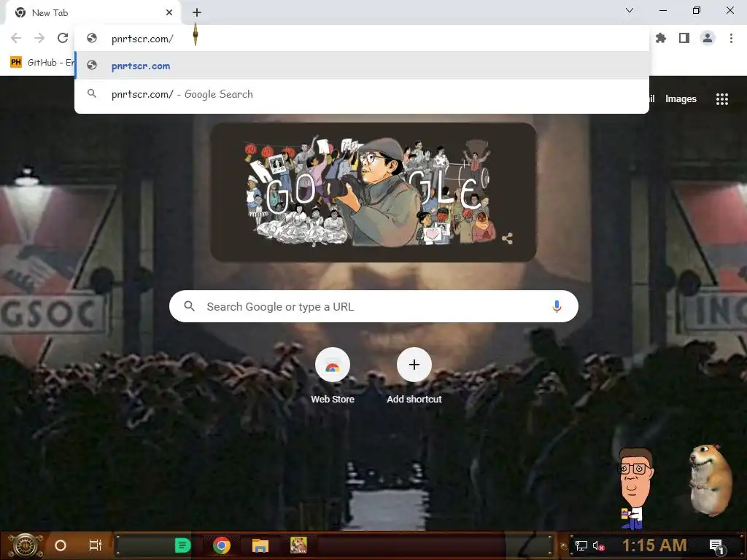Click the Search Google or type a URL box

pyautogui.click(x=373, y=306)
